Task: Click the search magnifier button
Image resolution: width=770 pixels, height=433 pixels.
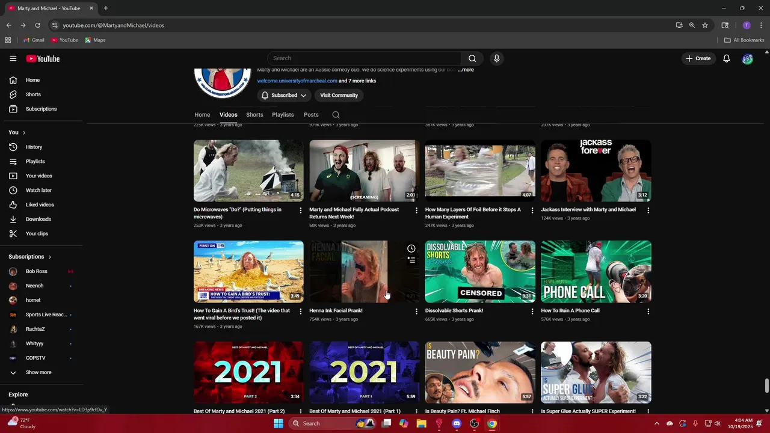Action: (472, 58)
